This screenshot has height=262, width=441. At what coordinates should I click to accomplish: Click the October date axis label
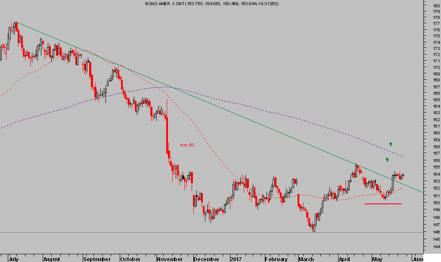[x=130, y=259]
